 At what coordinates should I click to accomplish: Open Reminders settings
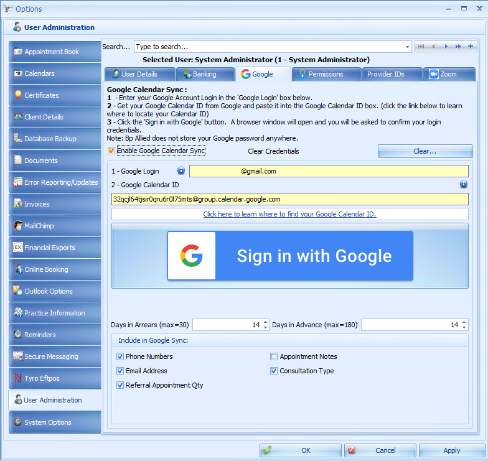(55, 335)
